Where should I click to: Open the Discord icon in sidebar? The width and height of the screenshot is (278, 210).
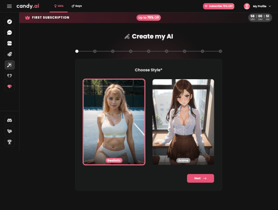[x=10, y=120]
